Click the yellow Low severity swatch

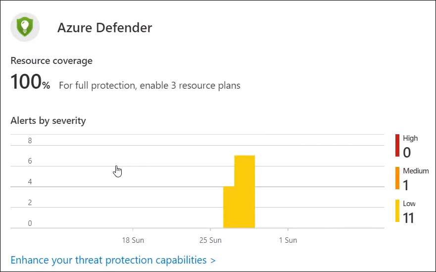point(397,211)
